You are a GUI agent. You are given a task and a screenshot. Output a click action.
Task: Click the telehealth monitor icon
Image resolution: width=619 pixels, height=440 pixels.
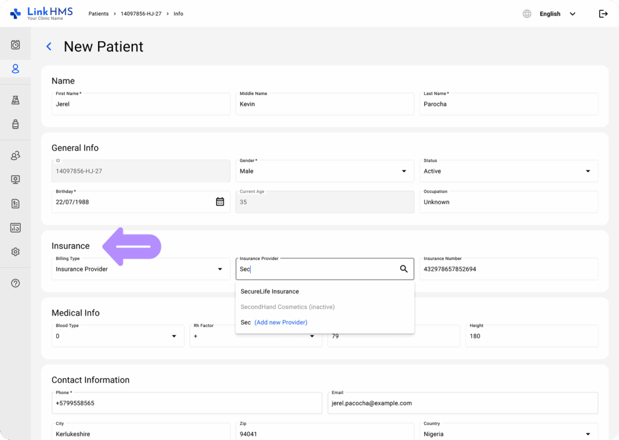pyautogui.click(x=15, y=179)
